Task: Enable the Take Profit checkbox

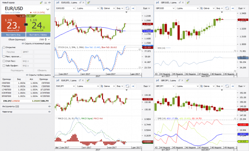Action: tap(4, 66)
